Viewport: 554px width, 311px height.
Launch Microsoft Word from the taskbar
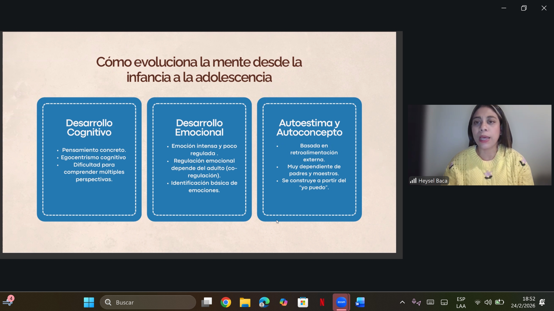360,302
